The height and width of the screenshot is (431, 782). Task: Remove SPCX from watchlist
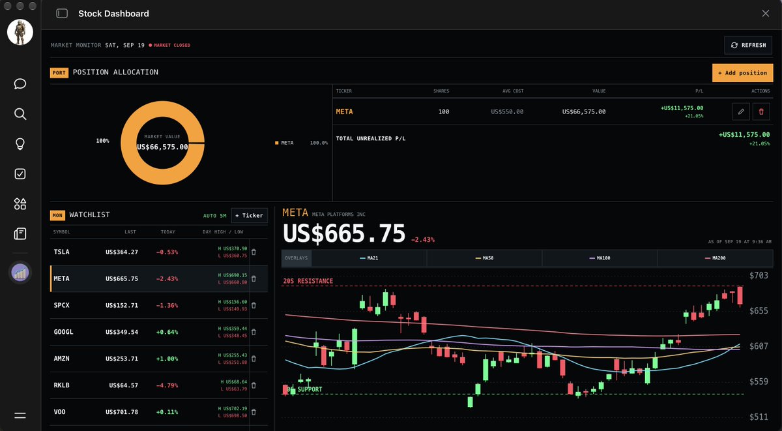253,305
